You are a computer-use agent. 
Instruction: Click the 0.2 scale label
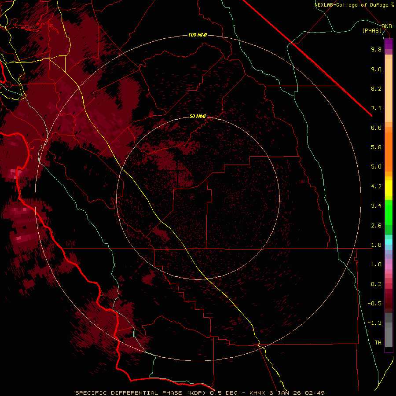[x=376, y=284]
